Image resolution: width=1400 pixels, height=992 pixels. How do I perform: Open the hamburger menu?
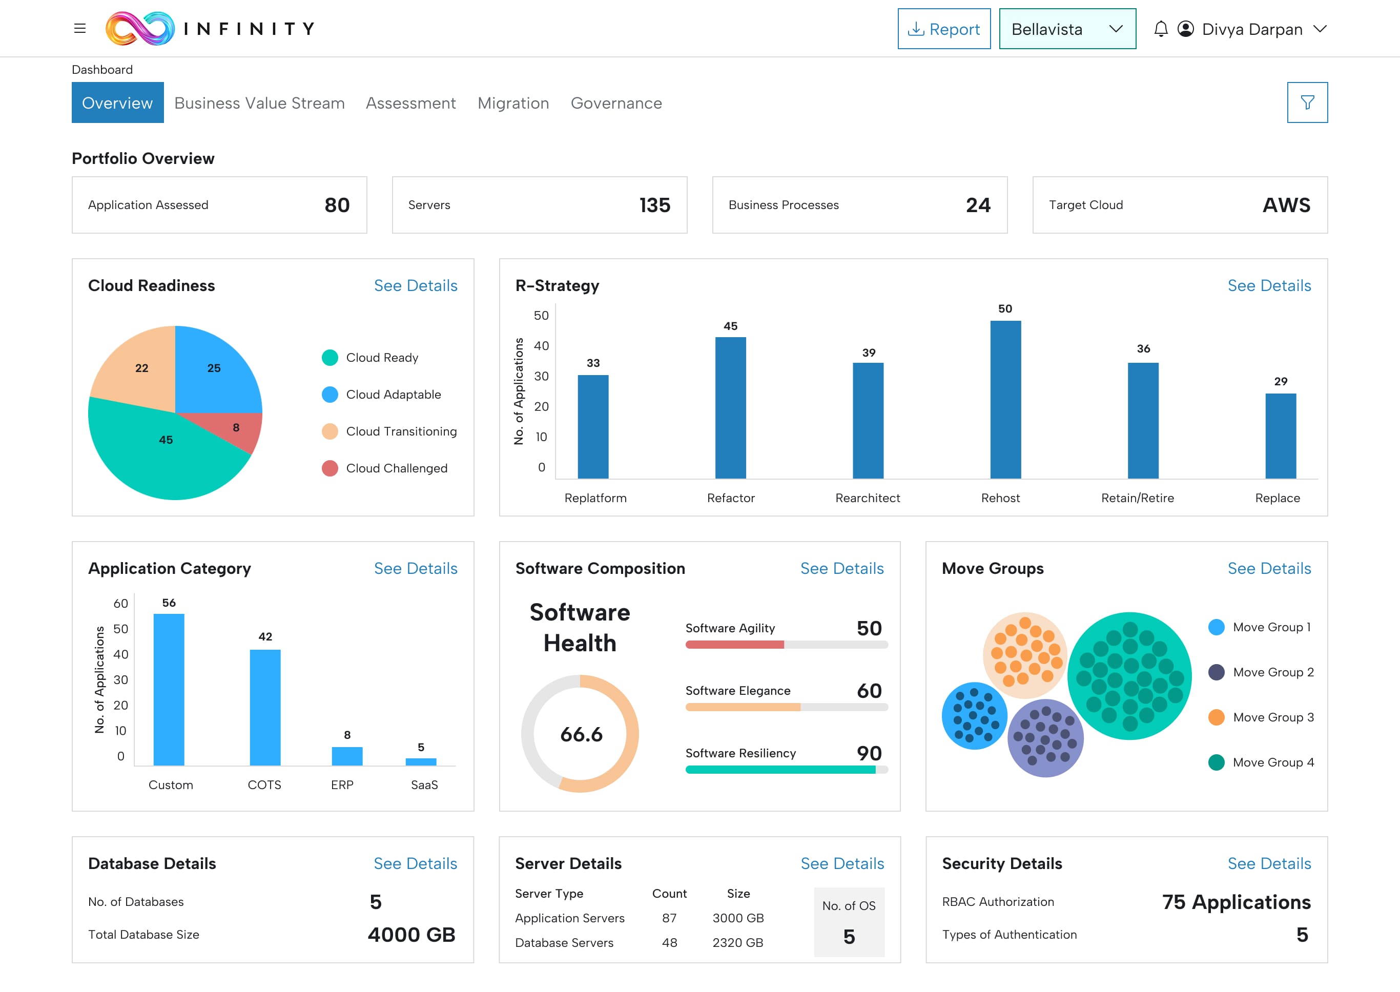tap(79, 29)
